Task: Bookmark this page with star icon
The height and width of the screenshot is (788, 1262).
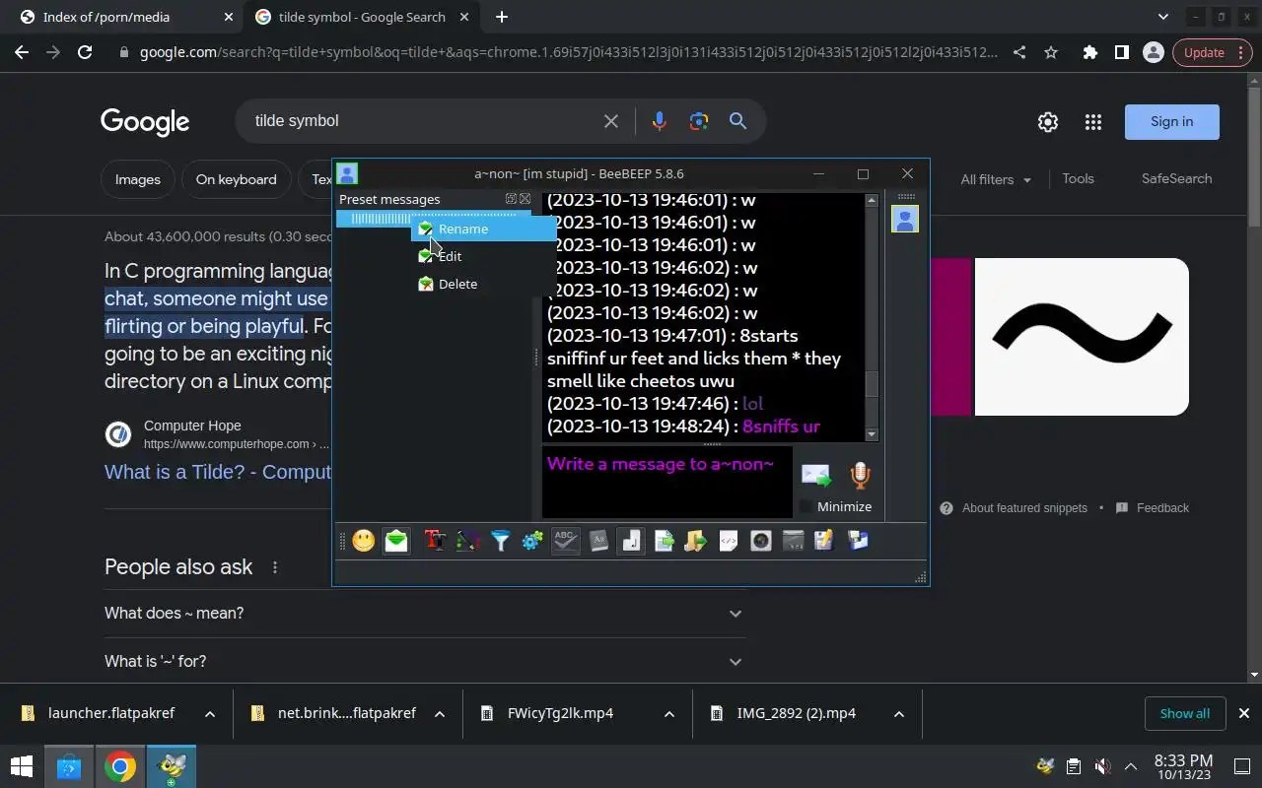Action: point(1051,52)
